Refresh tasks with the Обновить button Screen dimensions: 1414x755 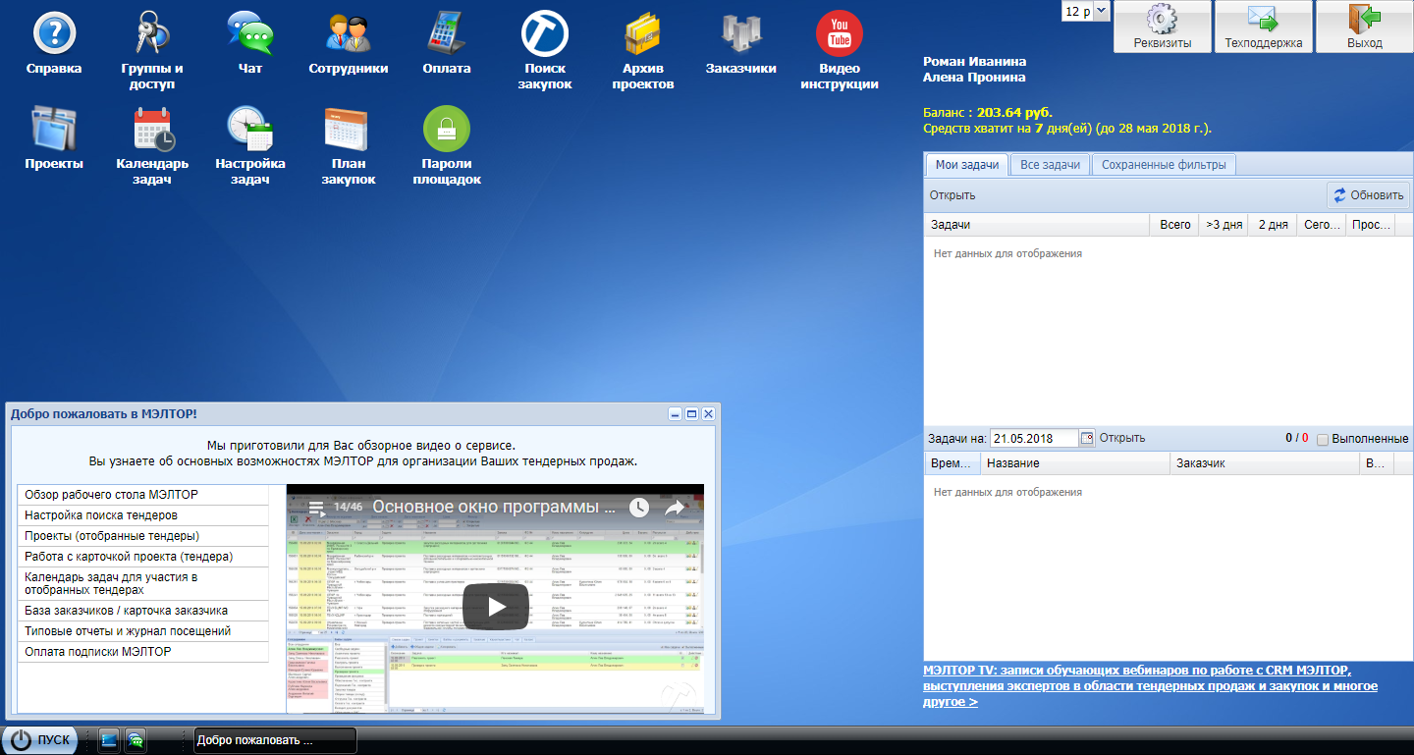1369,195
